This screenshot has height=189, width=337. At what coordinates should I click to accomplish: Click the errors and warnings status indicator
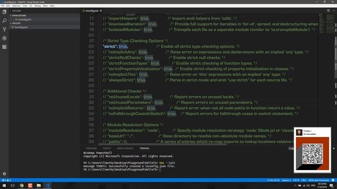(6, 180)
